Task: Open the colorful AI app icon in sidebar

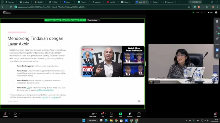Action: [x=217, y=27]
